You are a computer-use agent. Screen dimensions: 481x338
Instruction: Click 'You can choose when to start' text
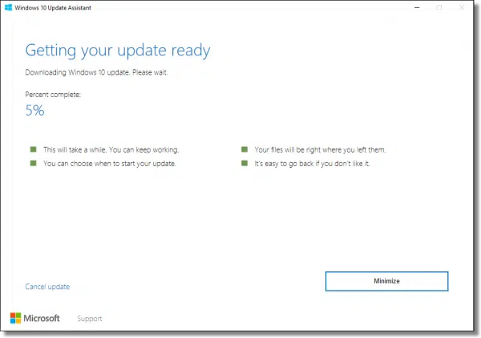pyautogui.click(x=110, y=164)
